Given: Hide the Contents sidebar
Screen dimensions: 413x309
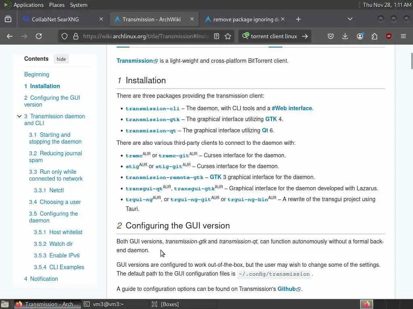Looking at the screenshot, I should pos(61,59).
